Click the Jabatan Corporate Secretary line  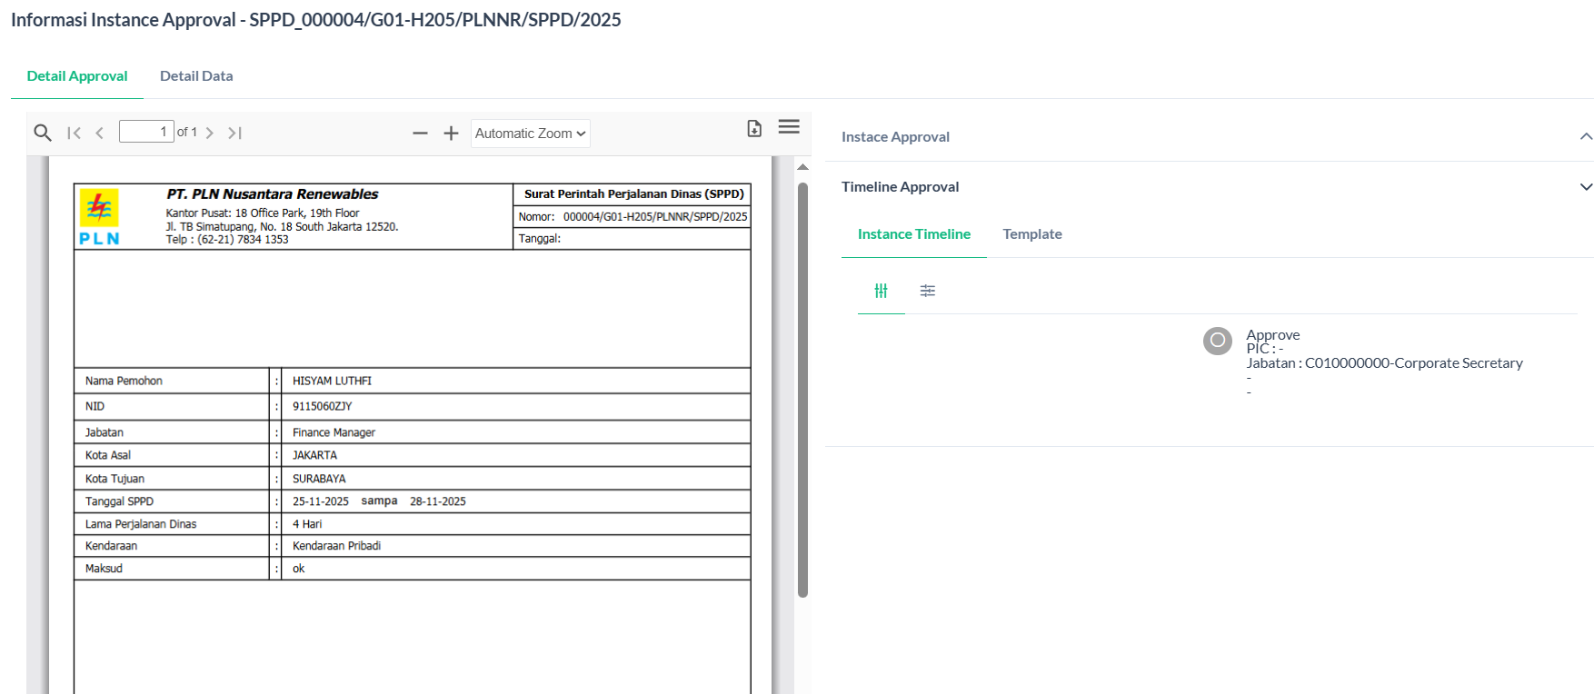(x=1385, y=363)
